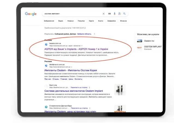Filter results by Карти
The image size is (174, 123).
(x=91, y=21)
